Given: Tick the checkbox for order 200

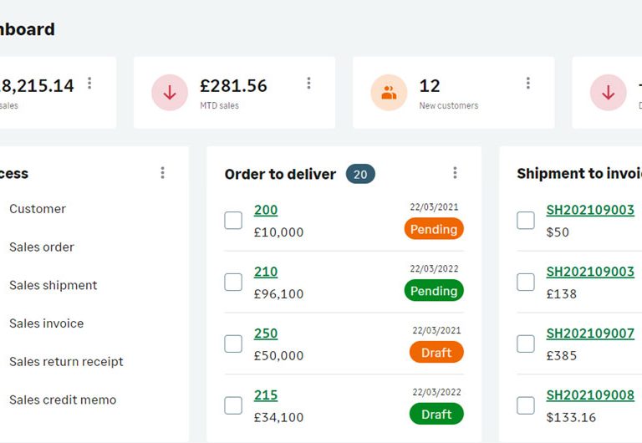Looking at the screenshot, I should 233,221.
